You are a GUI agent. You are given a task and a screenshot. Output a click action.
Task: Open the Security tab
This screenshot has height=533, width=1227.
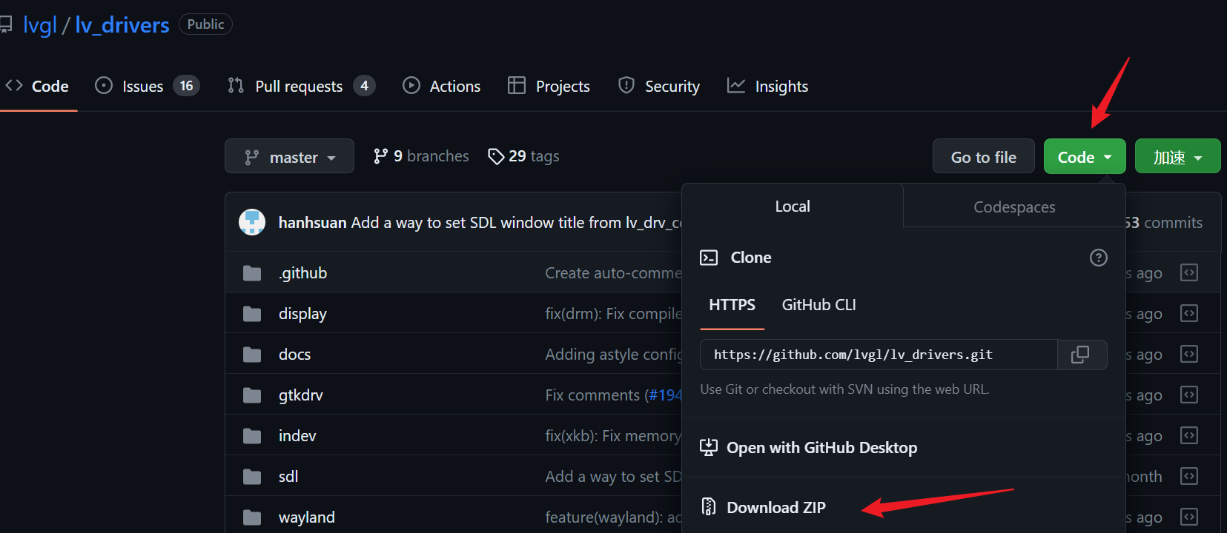click(x=659, y=86)
